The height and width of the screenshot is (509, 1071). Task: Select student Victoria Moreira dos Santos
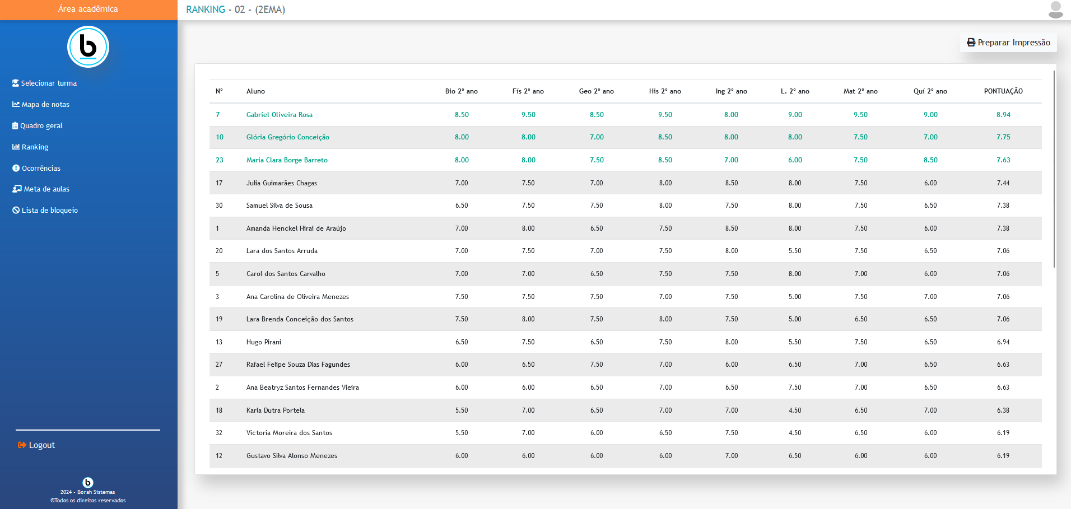pyautogui.click(x=289, y=433)
